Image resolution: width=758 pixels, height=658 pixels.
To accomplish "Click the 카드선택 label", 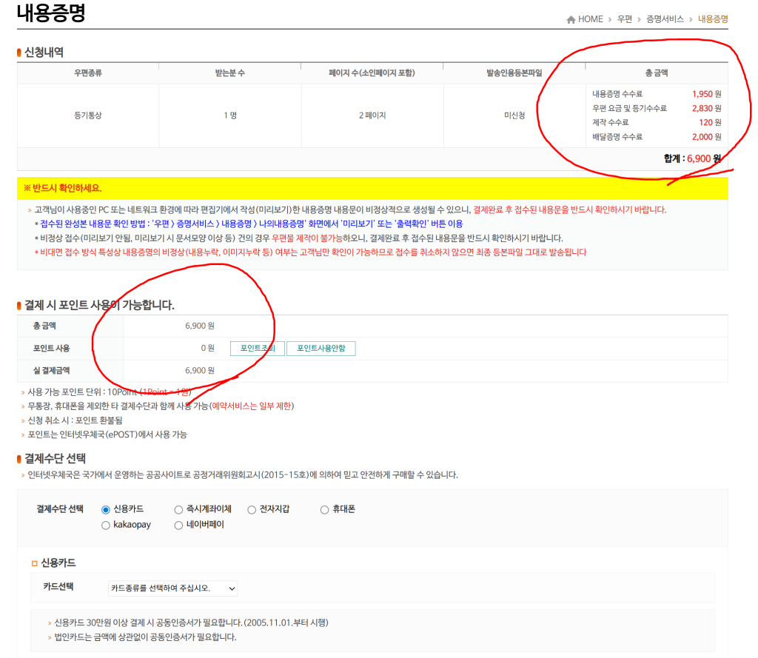I will pyautogui.click(x=58, y=587).
